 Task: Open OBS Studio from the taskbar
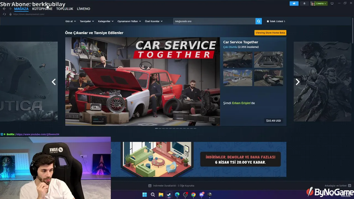[x=185, y=195]
